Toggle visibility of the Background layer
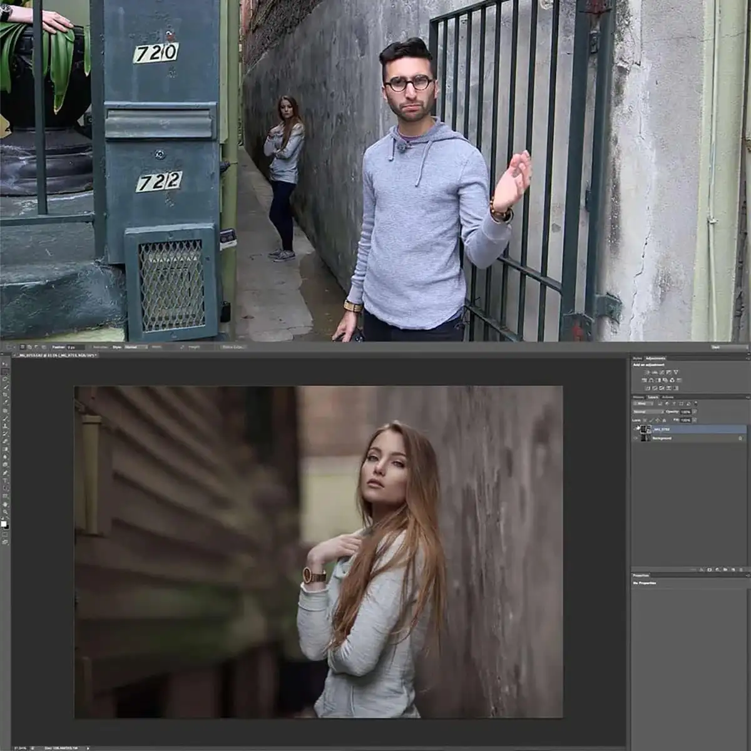The width and height of the screenshot is (751, 751). [x=635, y=438]
